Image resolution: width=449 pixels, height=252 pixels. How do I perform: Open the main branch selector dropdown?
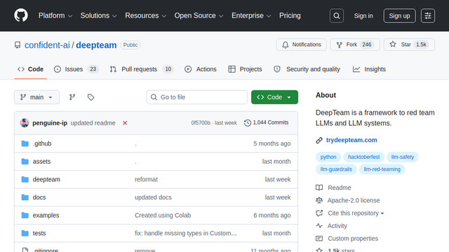37,97
